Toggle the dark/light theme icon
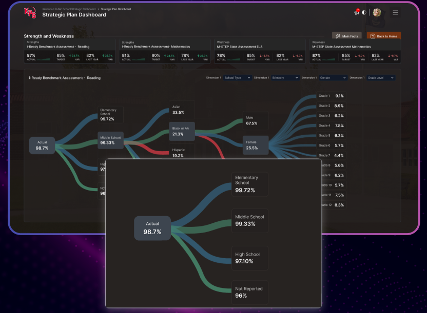This screenshot has width=427, height=313. [364, 12]
